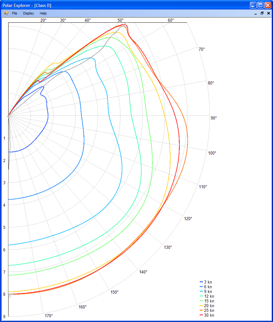Click the 170° angle label

[x=49, y=316]
